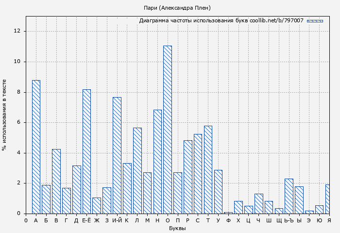Select the bar above the Е-Ё label
Screen dimensions: 340x233
pyautogui.click(x=86, y=151)
